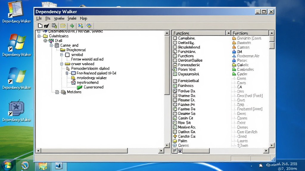Image resolution: width=305 pixels, height=171 pixels.
Task: Click the Cenite Ca yellow star icon
Action: click(175, 136)
